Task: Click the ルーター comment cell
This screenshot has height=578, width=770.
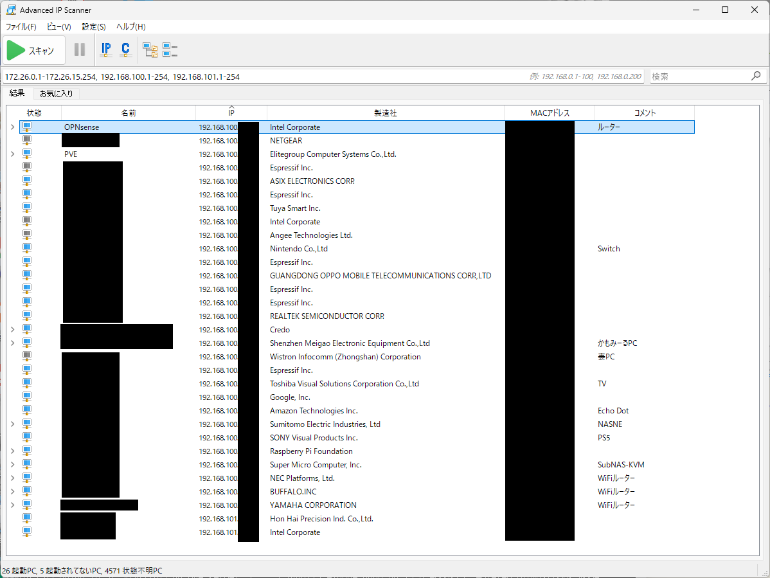Action: [x=609, y=127]
